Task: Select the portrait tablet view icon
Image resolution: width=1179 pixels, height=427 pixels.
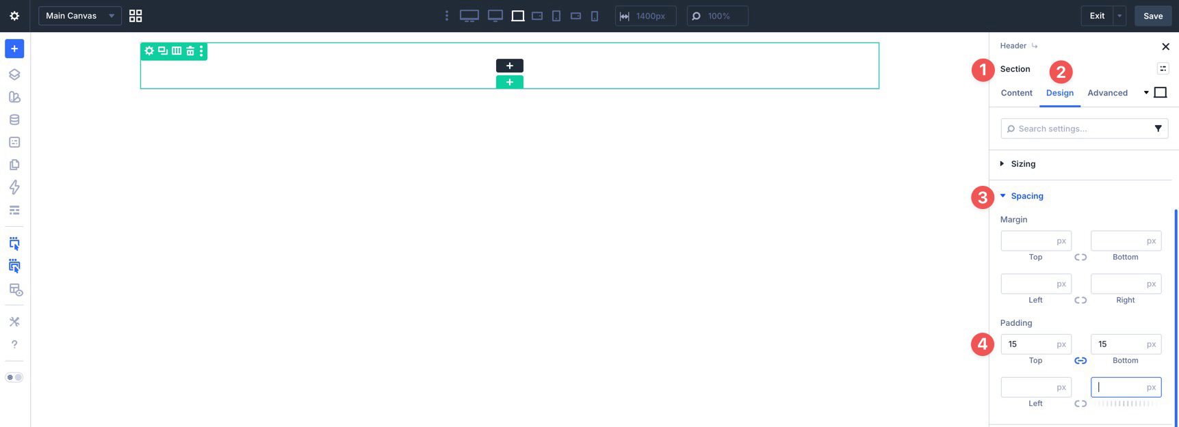Action: 556,16
